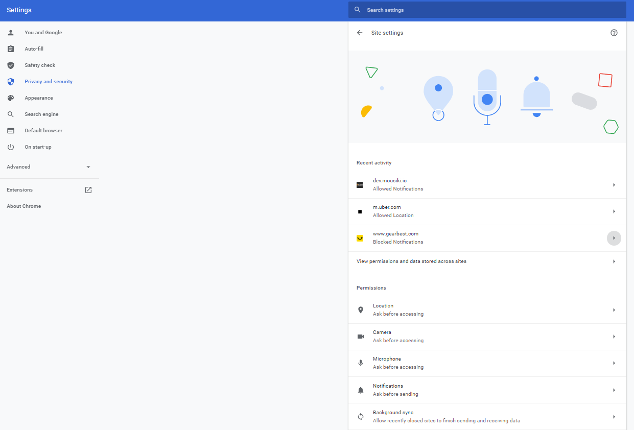Click the Blocked Notifications status text
The width and height of the screenshot is (634, 430).
pyautogui.click(x=398, y=242)
